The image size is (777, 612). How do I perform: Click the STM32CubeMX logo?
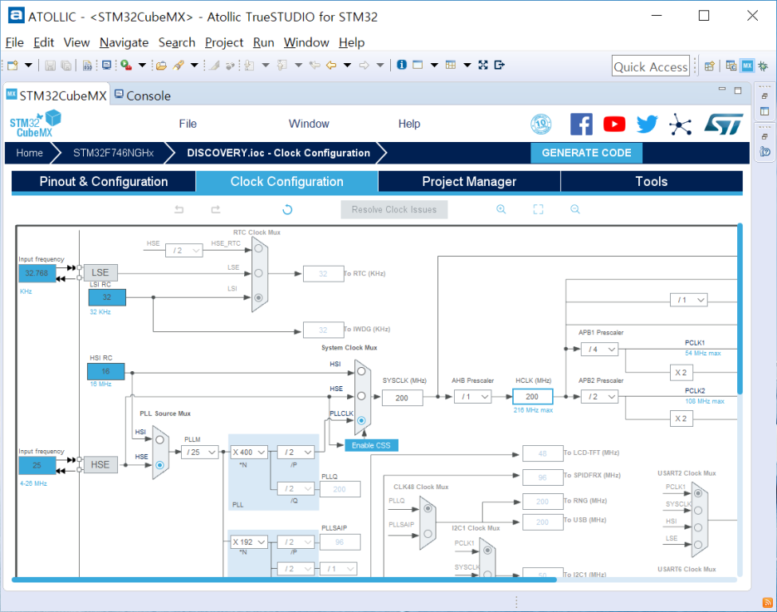tap(35, 124)
